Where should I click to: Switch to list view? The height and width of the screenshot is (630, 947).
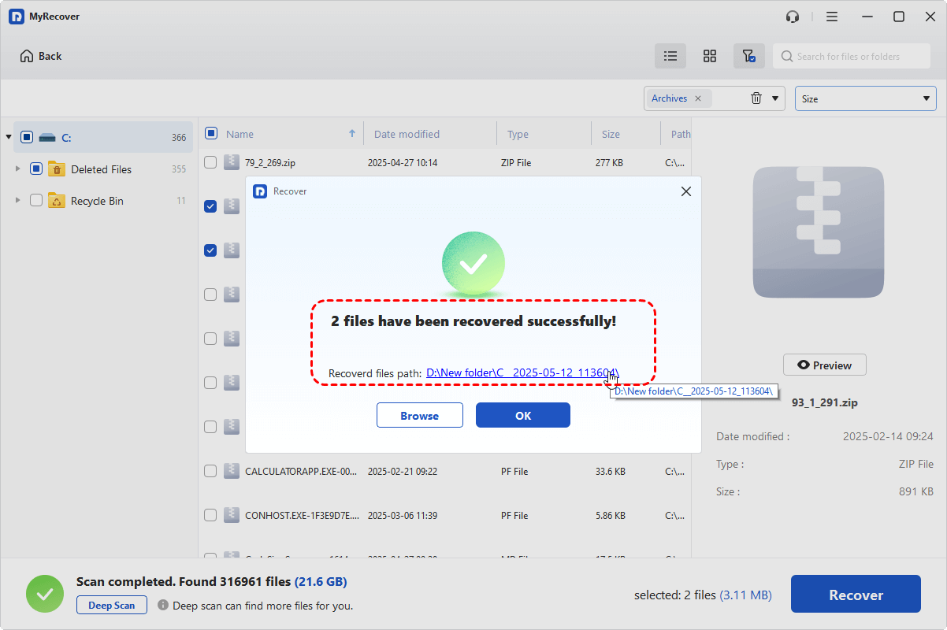pos(670,56)
